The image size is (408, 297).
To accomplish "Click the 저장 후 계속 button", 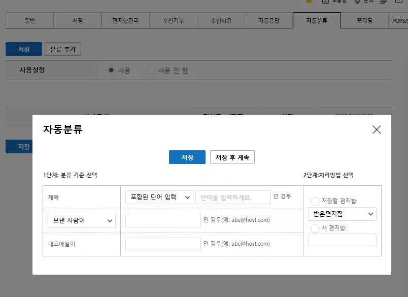I will tap(232, 157).
